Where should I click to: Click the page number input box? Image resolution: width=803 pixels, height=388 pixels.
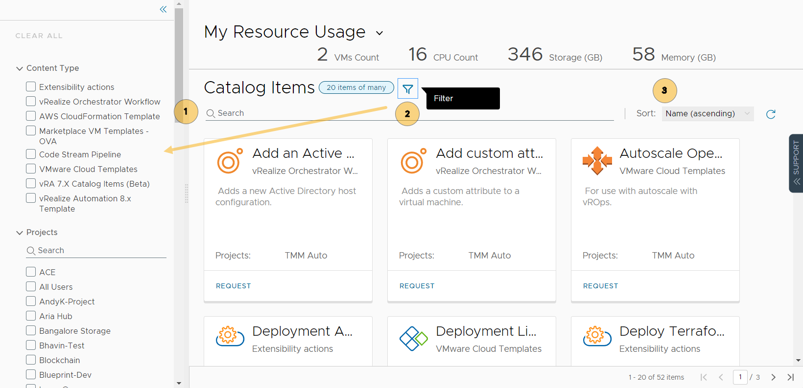pos(740,377)
